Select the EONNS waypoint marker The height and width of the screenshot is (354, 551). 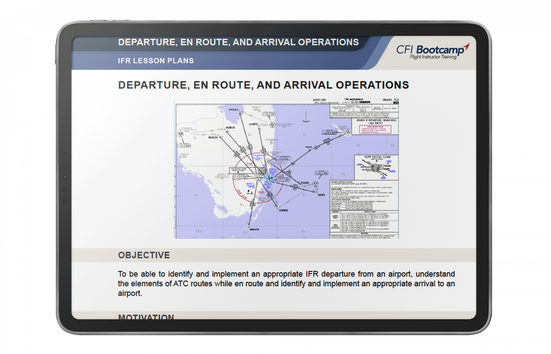[x=278, y=208]
